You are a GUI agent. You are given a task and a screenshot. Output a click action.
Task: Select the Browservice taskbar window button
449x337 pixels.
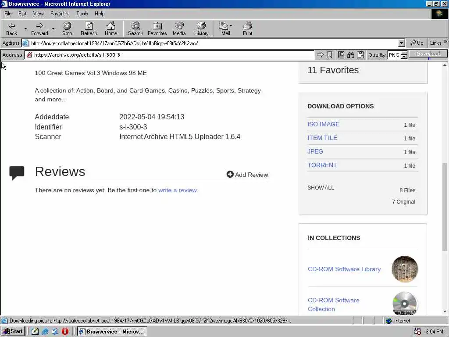[x=112, y=332]
